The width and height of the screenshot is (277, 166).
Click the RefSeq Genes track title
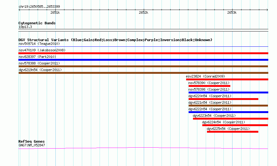coord(31,141)
